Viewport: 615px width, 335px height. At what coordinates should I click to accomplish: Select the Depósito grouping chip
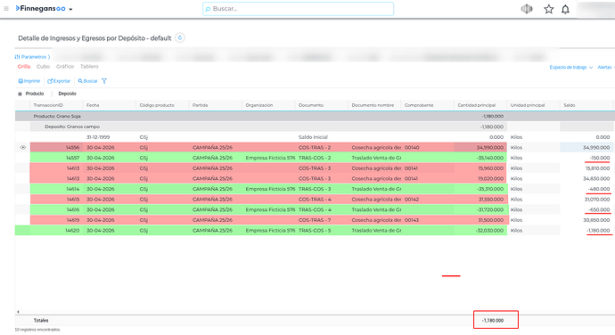tap(68, 94)
